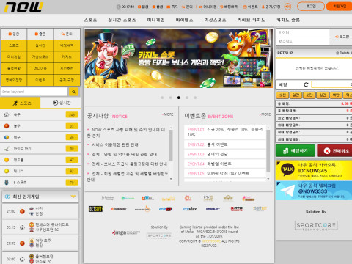
Task: Click the yellow search magnifier button
Action: tap(73, 92)
